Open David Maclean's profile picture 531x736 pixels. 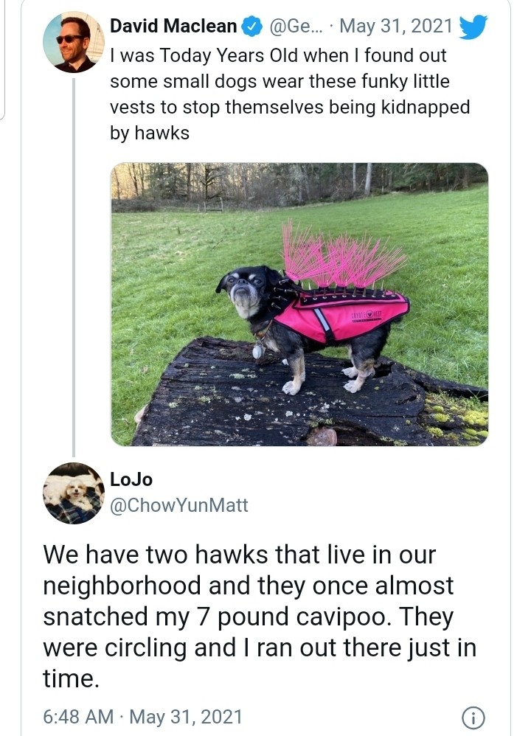pos(74,42)
